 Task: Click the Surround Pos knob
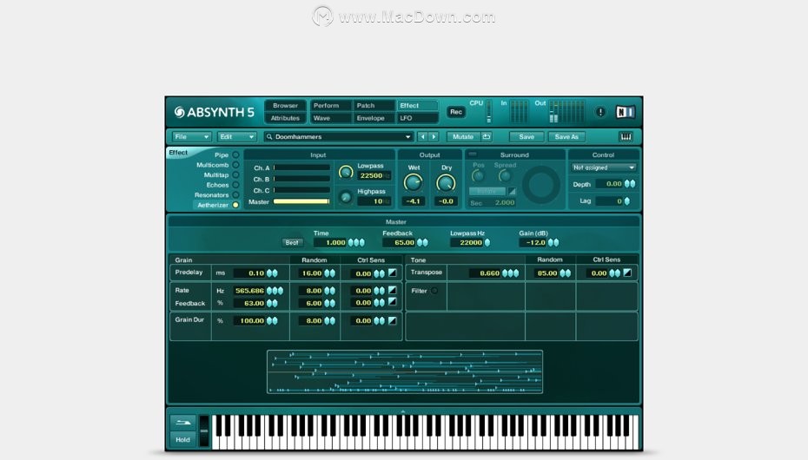478,176
